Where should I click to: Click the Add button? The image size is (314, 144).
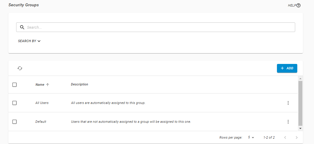[x=287, y=68]
